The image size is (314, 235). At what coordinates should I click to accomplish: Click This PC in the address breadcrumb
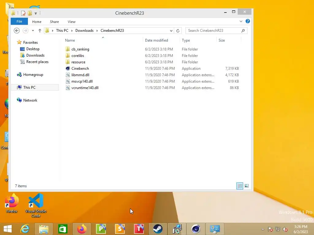[x=62, y=31]
